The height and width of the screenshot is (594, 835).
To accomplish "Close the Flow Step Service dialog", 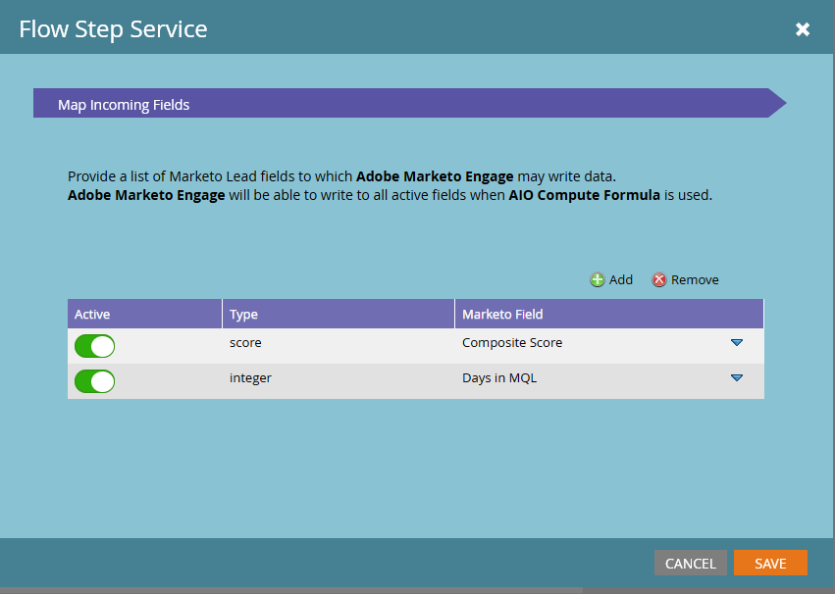I will coord(803,29).
